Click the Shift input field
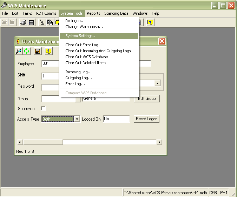Viewport: 237px width, 197px height. 50,76
